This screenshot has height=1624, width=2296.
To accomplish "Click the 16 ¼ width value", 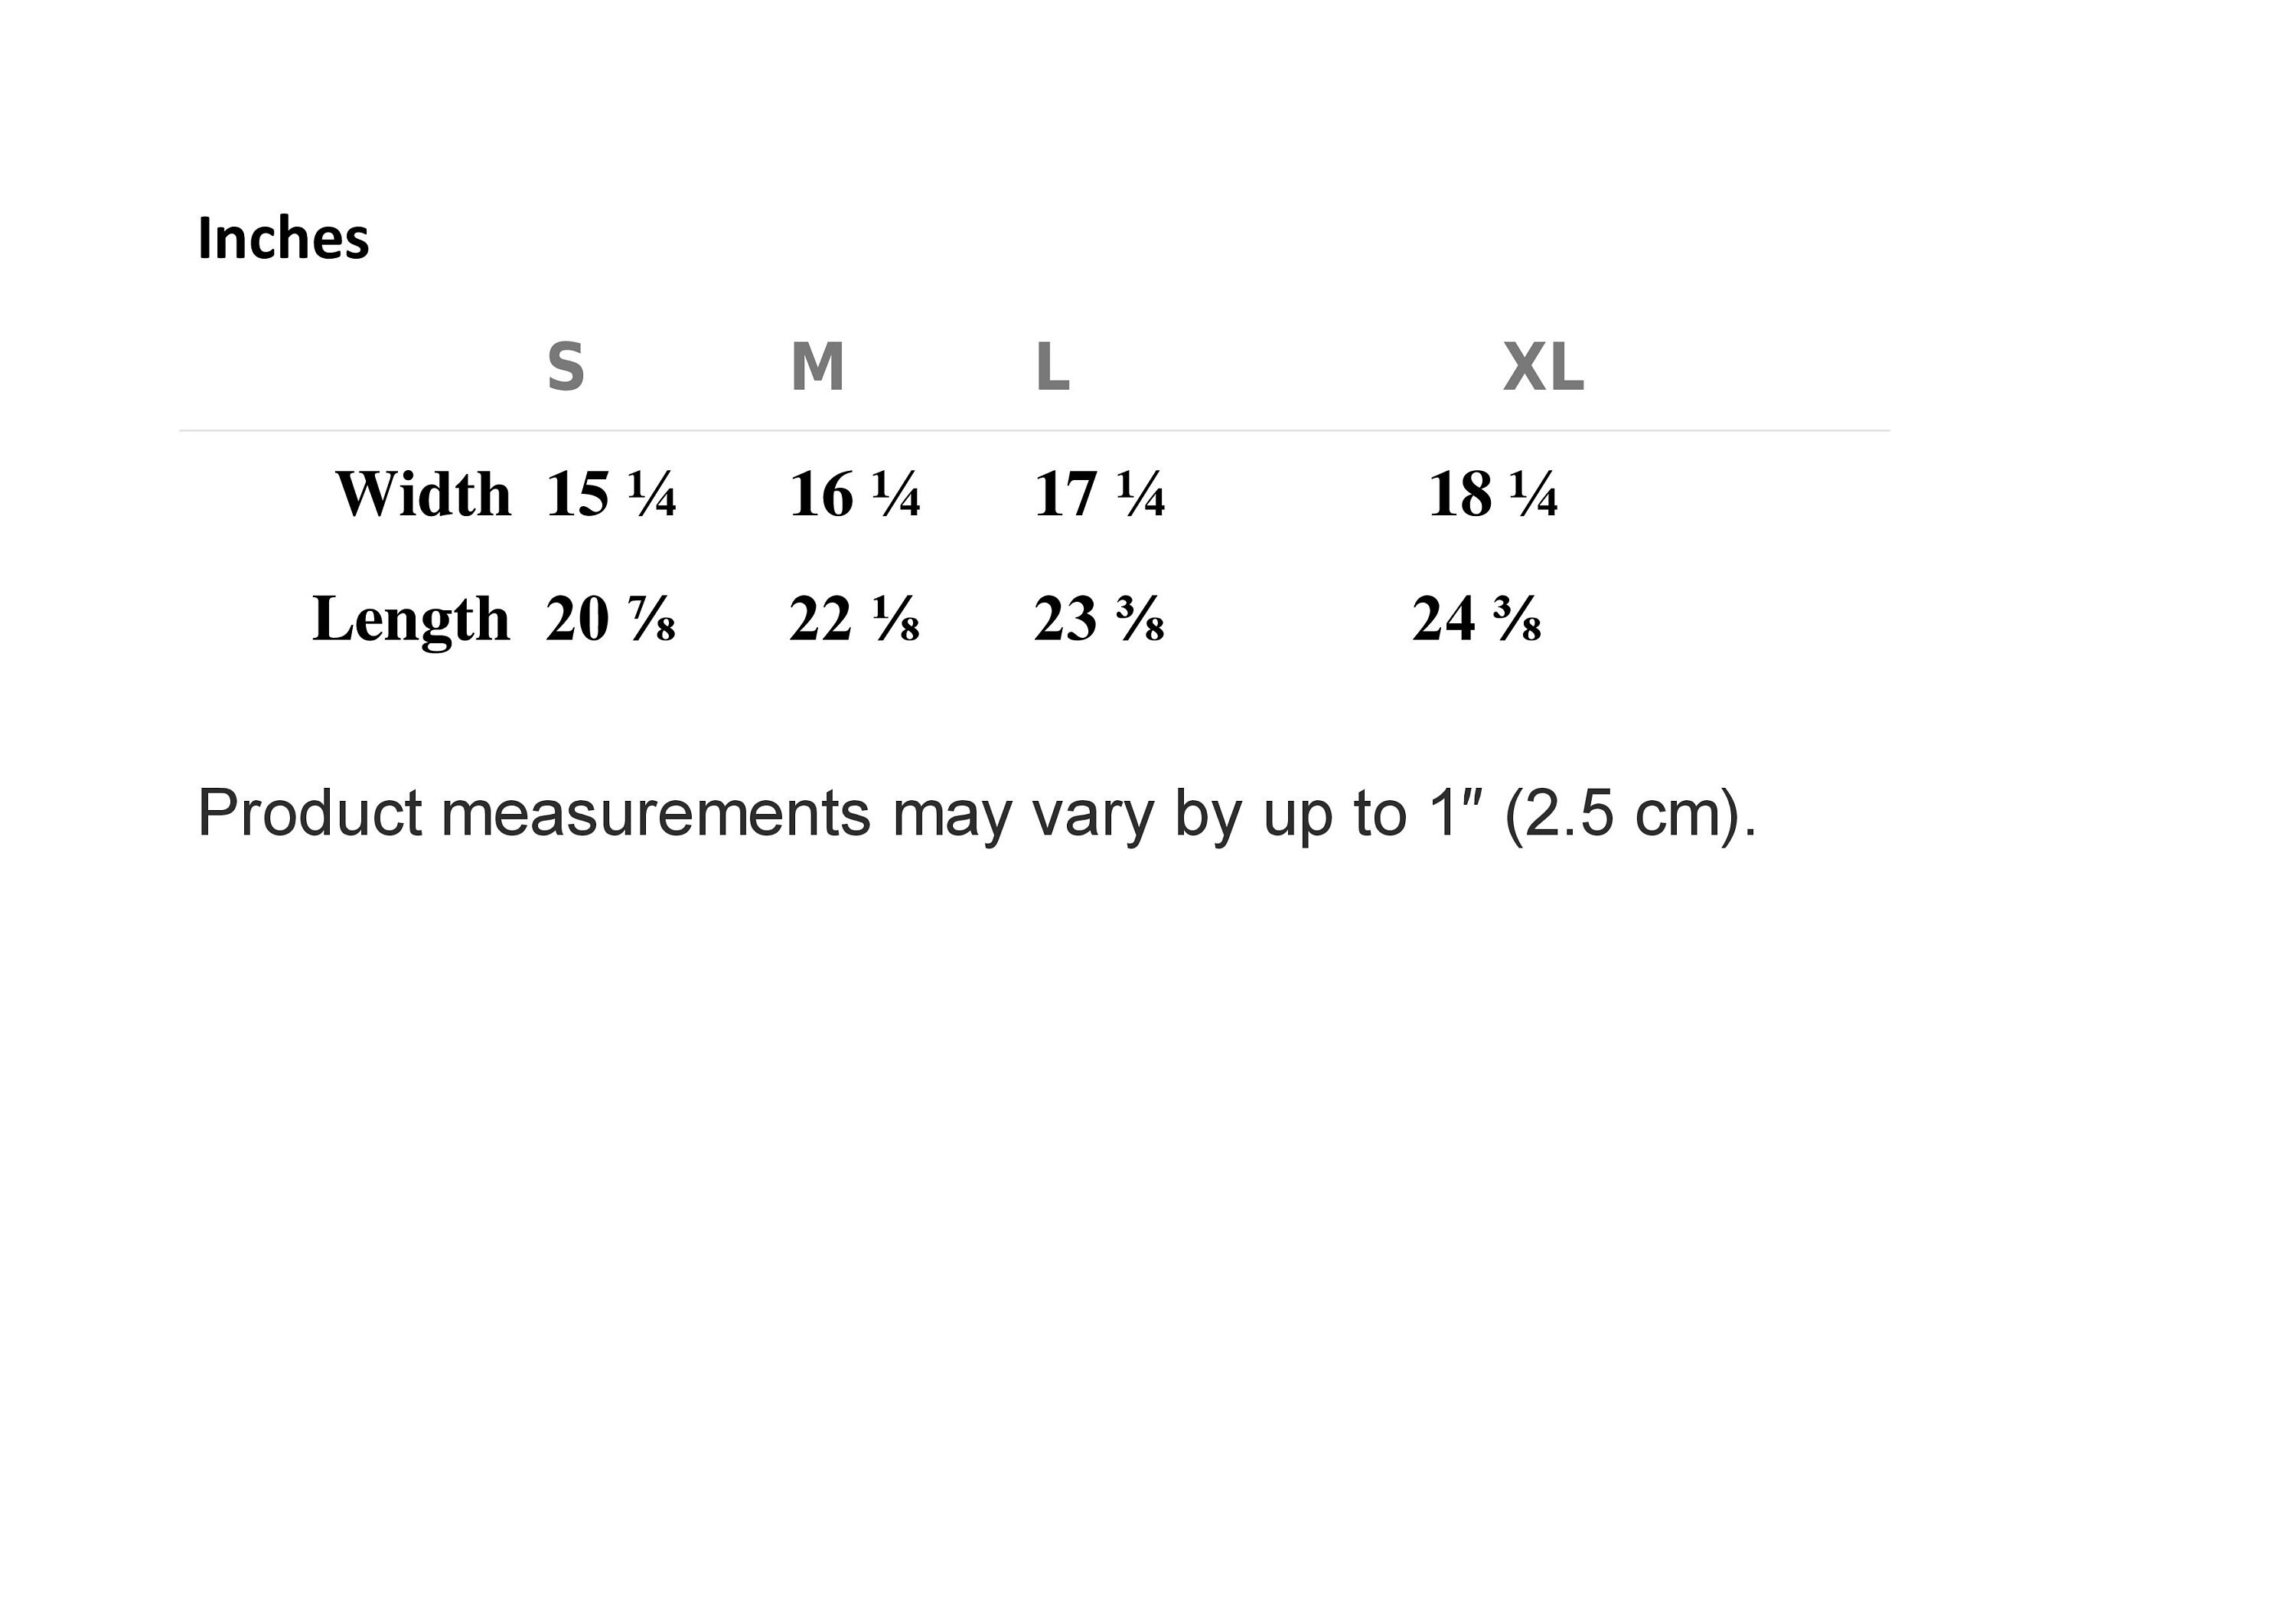I will pyautogui.click(x=855, y=493).
